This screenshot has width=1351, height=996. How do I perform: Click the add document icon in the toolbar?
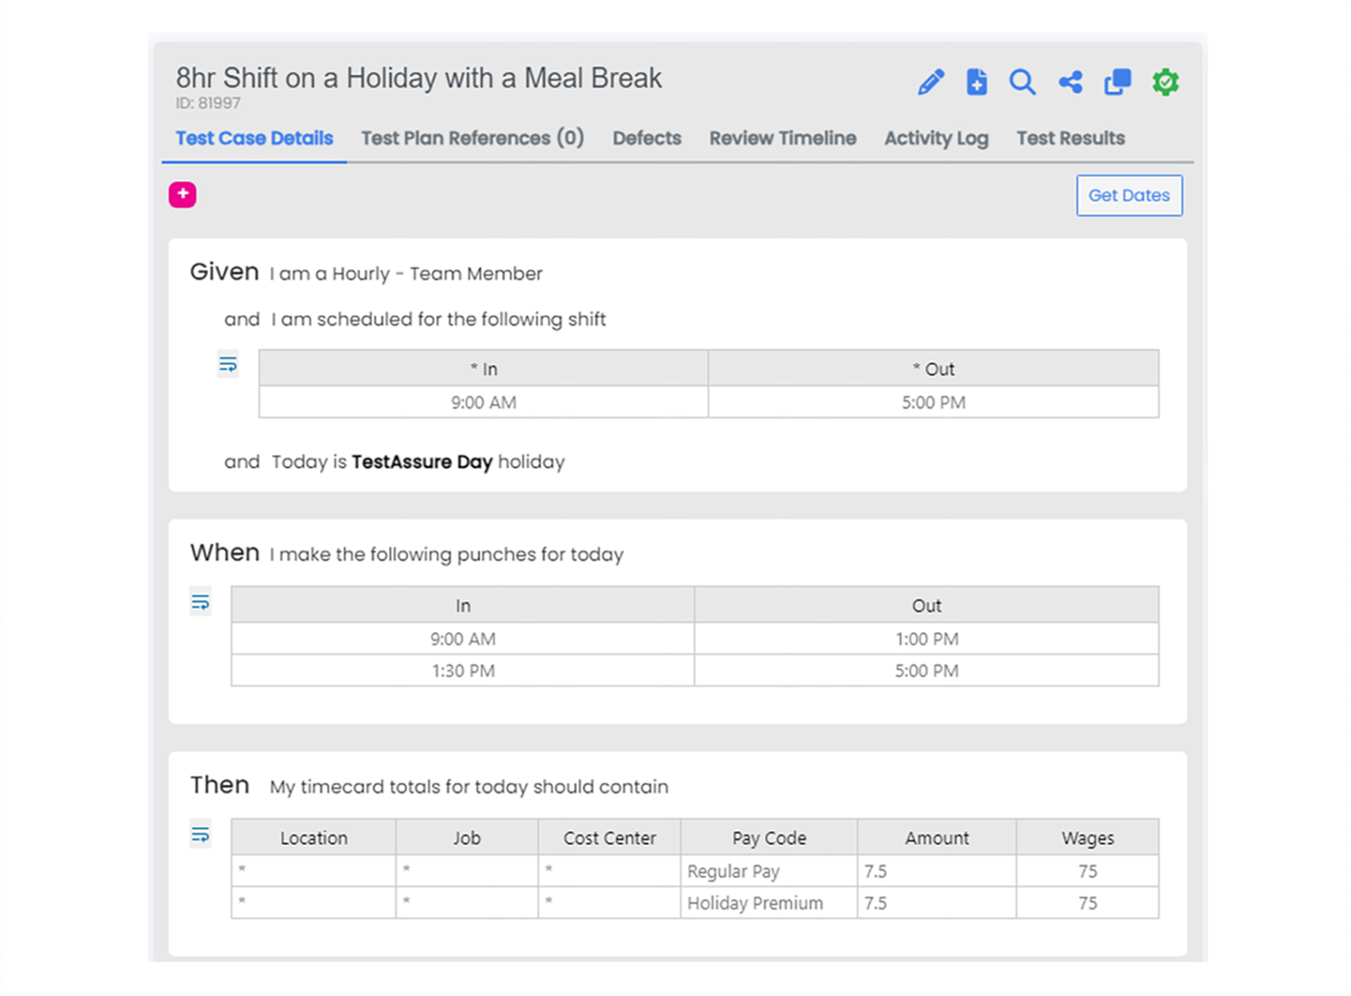coord(976,82)
